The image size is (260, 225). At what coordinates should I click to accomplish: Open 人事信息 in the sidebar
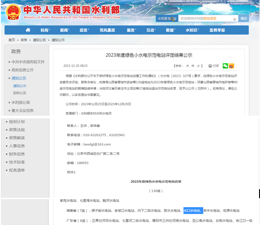pos(17,146)
